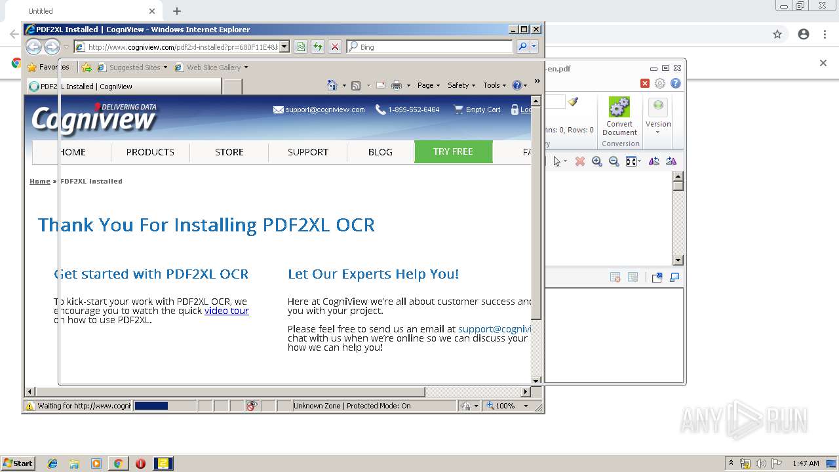This screenshot has width=839, height=472.
Task: Click the Compatibility View icon
Action: point(301,47)
